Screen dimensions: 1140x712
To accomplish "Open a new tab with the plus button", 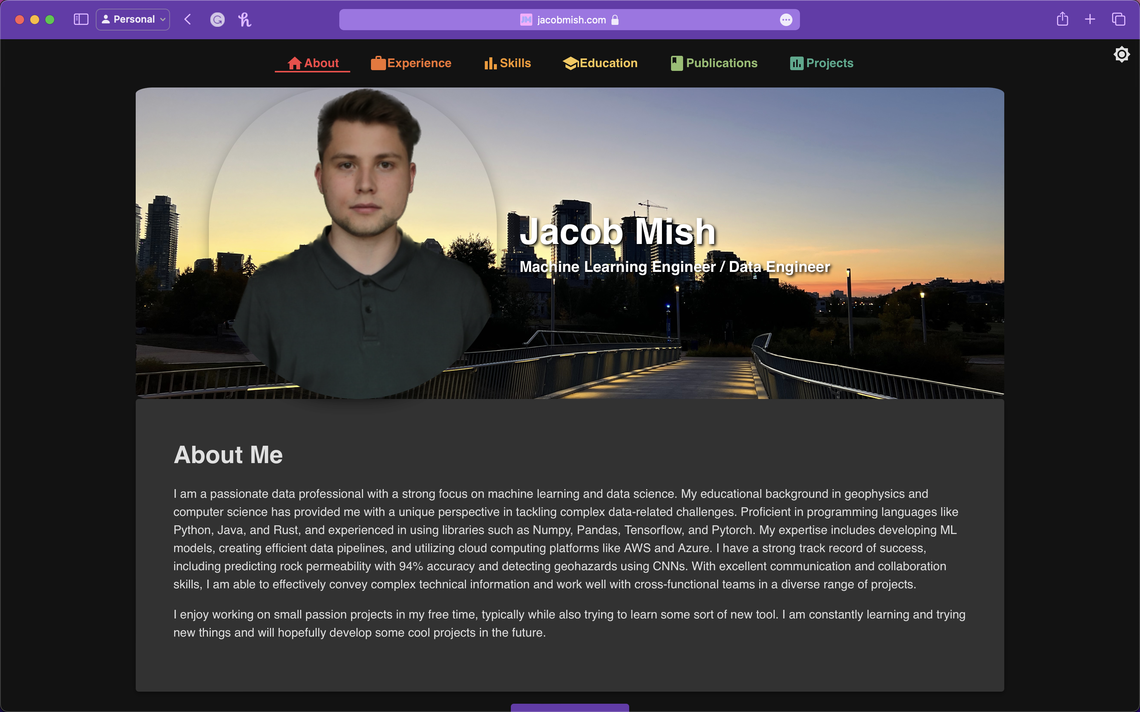I will tap(1089, 19).
